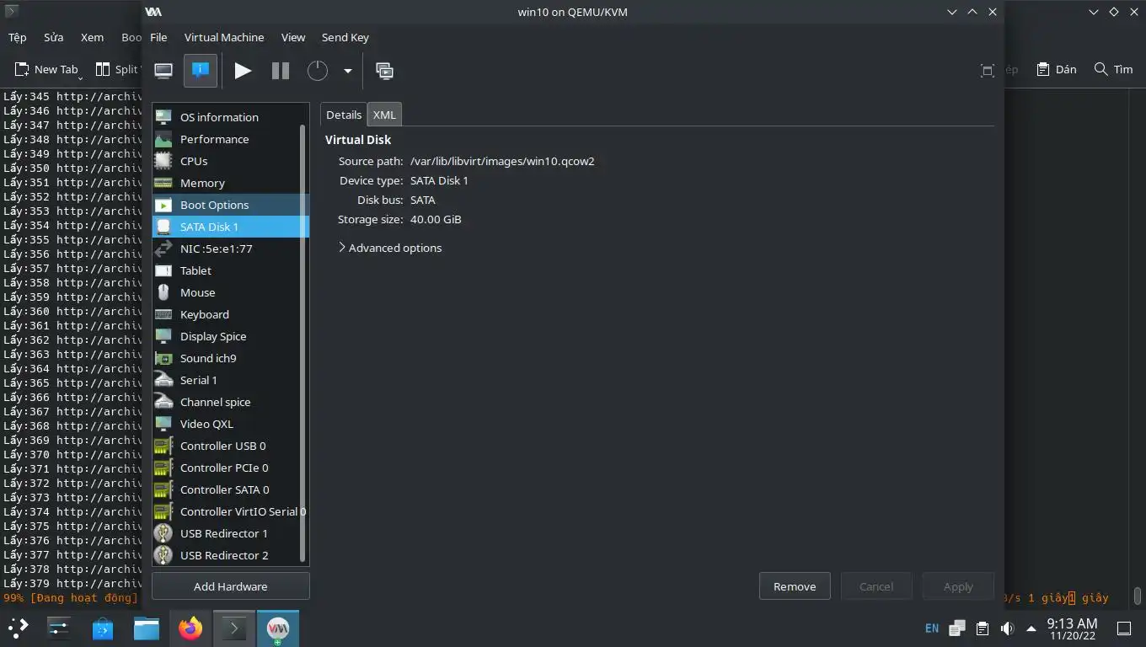Click the hardware list vertical scrollbar

point(303,341)
